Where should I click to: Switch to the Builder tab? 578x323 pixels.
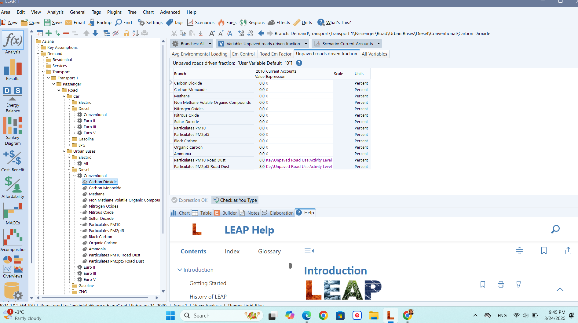pyautogui.click(x=226, y=213)
